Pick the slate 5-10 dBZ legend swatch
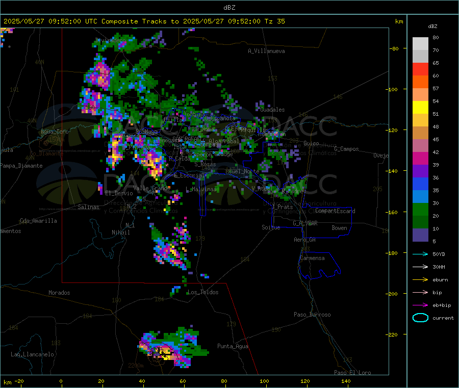Viewport: 459px width, 388px height. click(x=420, y=235)
